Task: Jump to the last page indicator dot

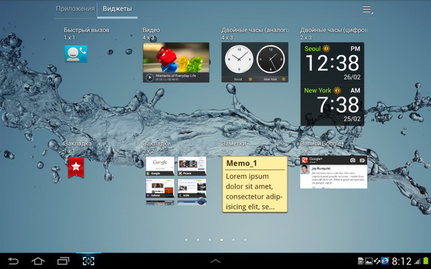Action: (245, 240)
